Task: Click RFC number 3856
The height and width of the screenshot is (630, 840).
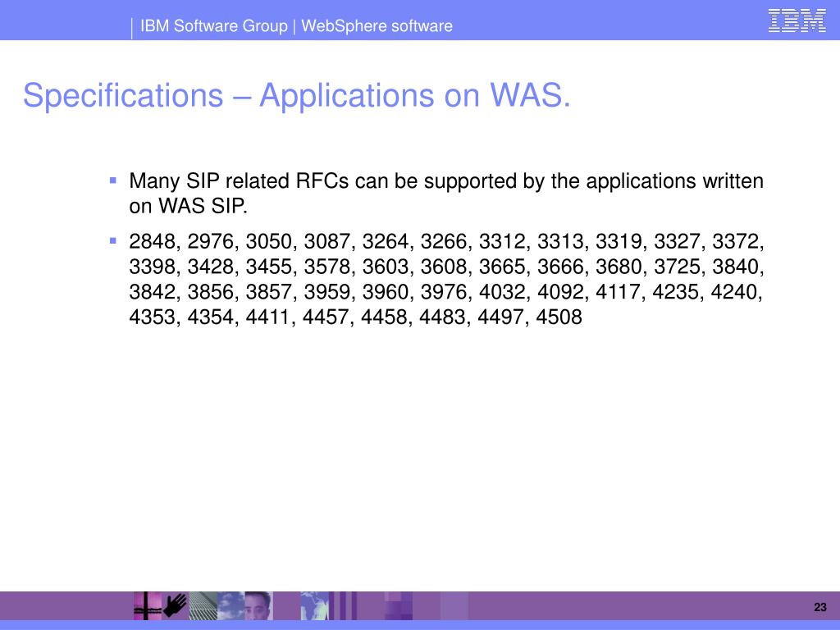Action: click(211, 292)
